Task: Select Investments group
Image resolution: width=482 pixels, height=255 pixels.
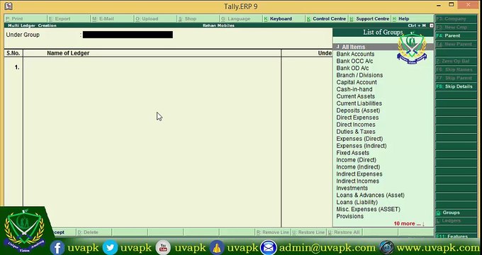Action: [352, 188]
